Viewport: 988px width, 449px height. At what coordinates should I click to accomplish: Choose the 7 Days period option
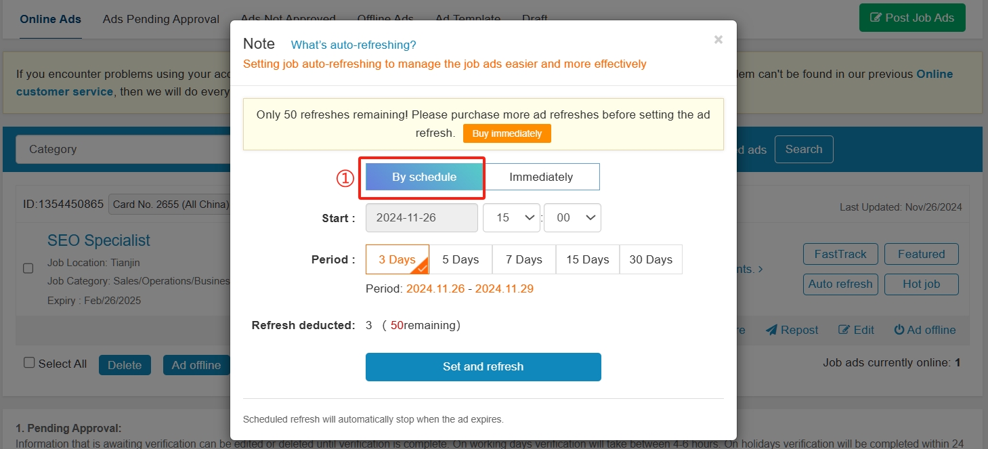[x=524, y=259]
